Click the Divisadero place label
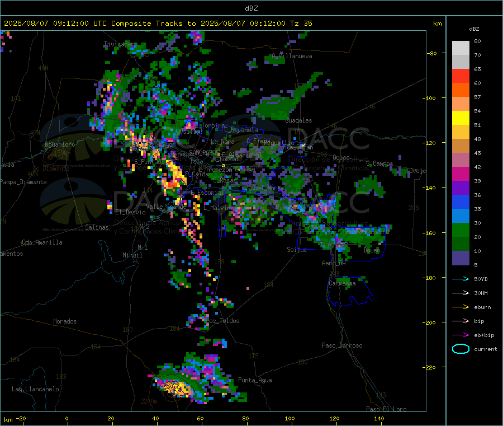This screenshot has height=426, width=503. [x=121, y=44]
